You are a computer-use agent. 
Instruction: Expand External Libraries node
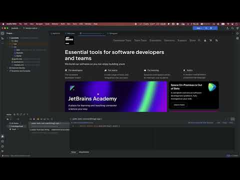8,68
